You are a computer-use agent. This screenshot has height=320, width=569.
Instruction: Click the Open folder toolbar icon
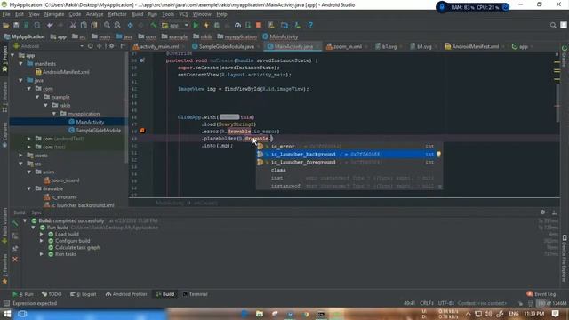point(6,26)
